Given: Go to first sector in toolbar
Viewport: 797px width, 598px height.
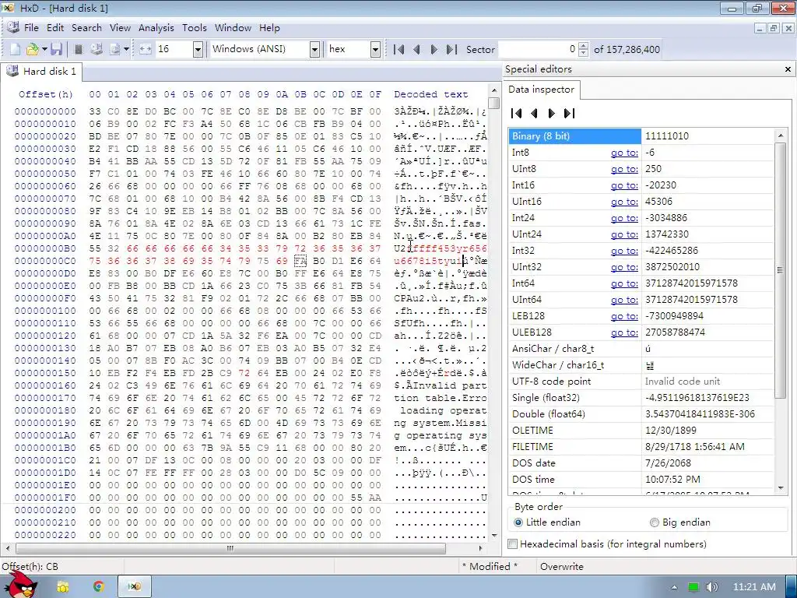Looking at the screenshot, I should coord(399,49).
